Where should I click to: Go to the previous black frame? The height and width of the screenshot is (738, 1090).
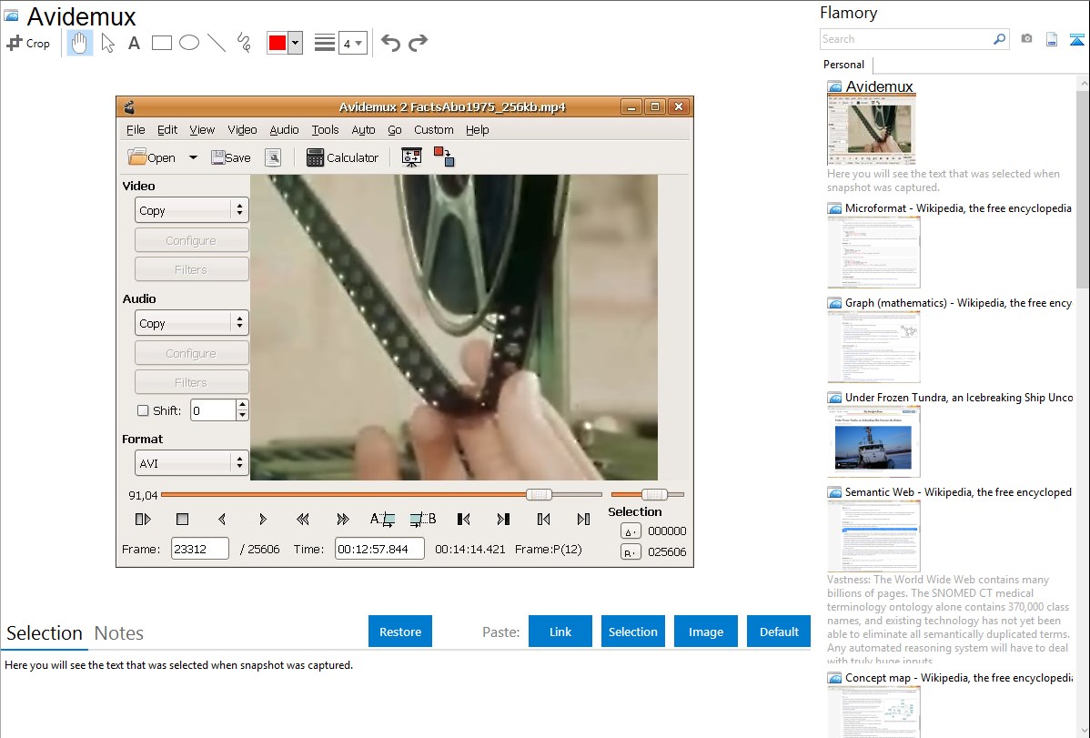click(x=464, y=519)
